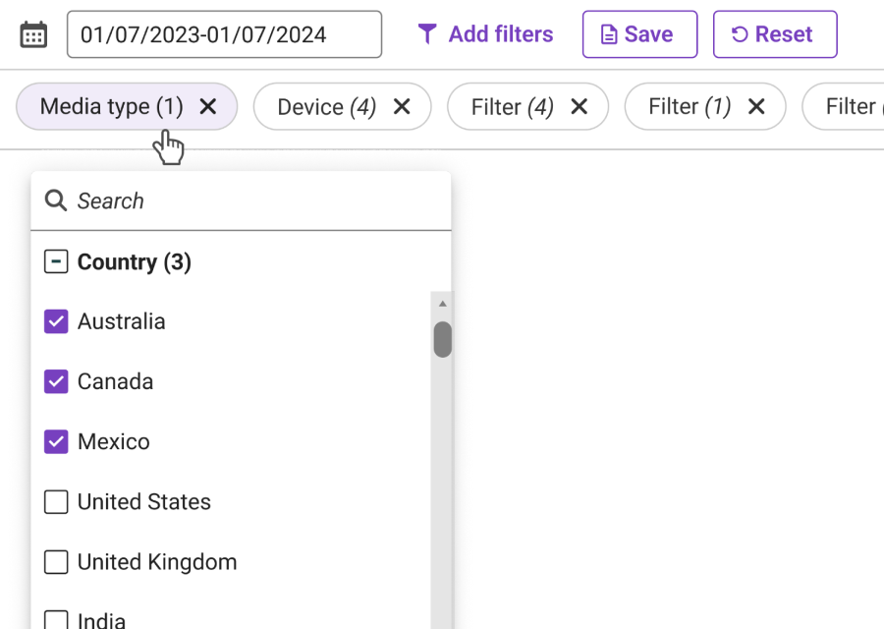Select India in the country list
The width and height of the screenshot is (884, 629).
(56, 617)
